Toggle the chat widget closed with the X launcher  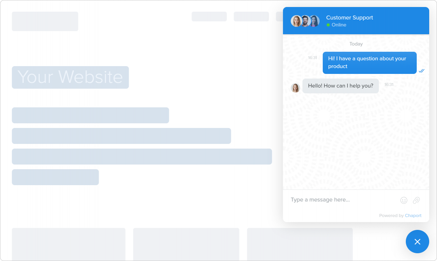pyautogui.click(x=417, y=242)
